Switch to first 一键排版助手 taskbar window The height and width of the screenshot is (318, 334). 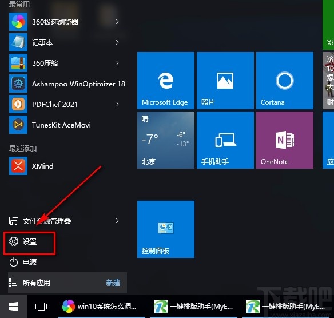tap(194, 307)
